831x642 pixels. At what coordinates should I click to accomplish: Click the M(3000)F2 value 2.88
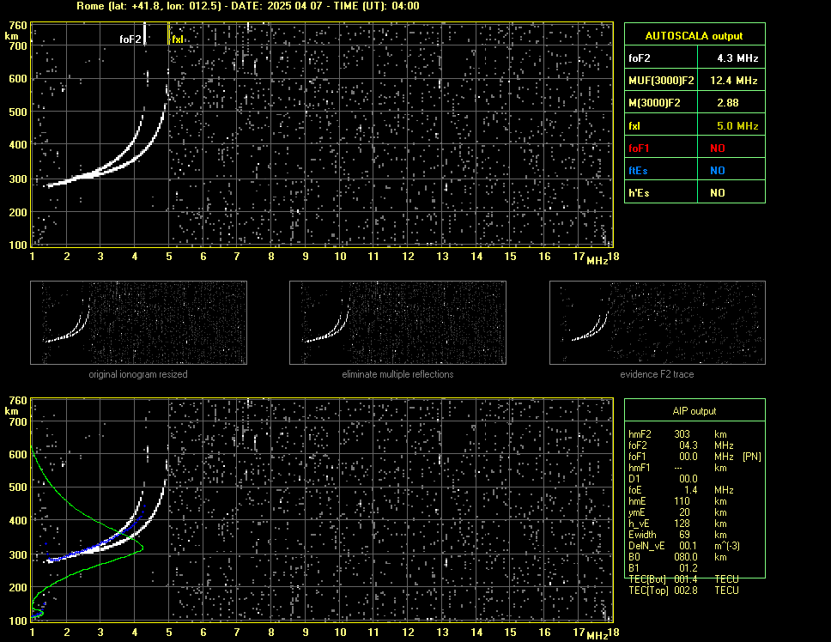[728, 103]
